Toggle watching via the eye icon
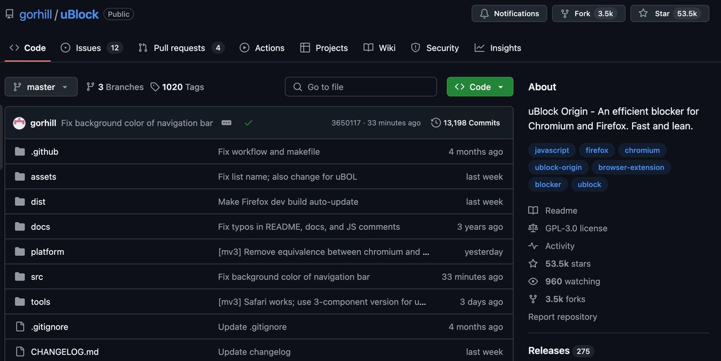 [533, 281]
